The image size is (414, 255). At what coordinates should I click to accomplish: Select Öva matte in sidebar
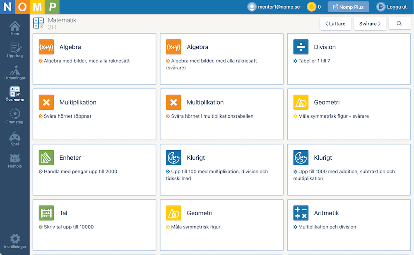tap(15, 94)
